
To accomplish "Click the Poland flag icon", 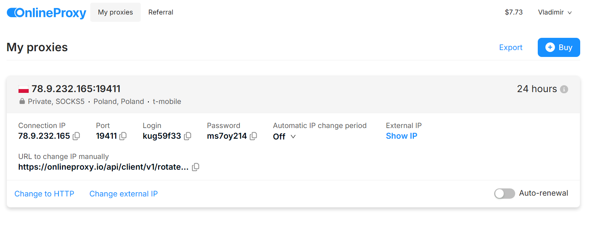I will 24,89.
